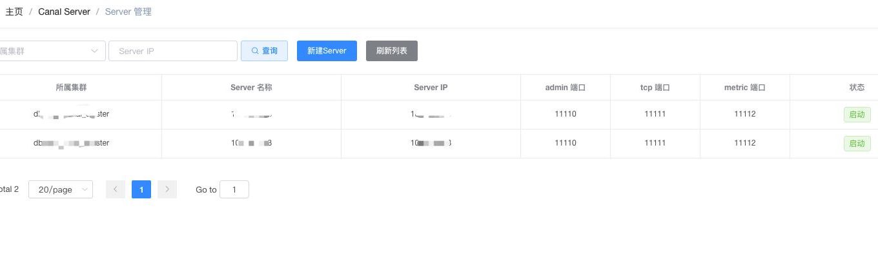Screen dimensions: 878x266
Task: Expand the 20/page size selector
Action: pyautogui.click(x=61, y=189)
